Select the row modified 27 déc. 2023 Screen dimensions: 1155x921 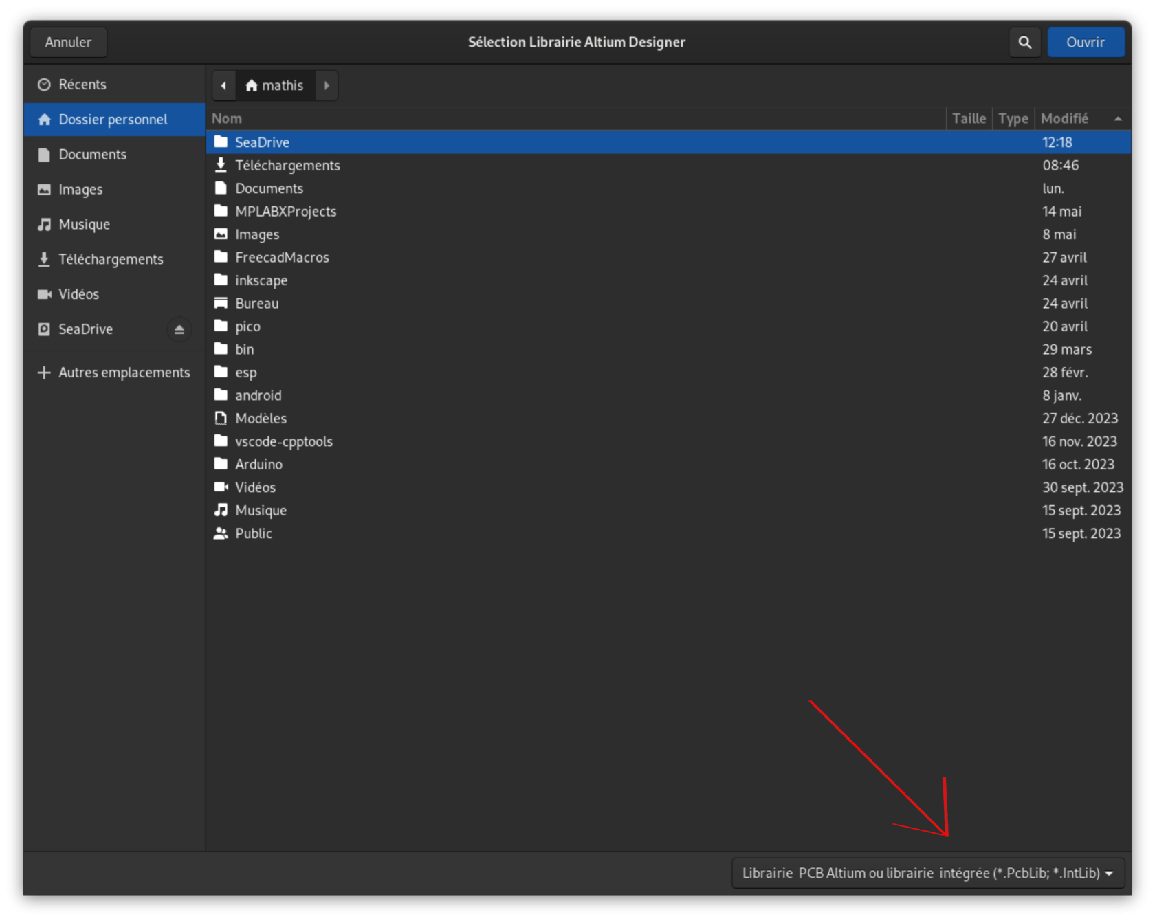[668, 418]
